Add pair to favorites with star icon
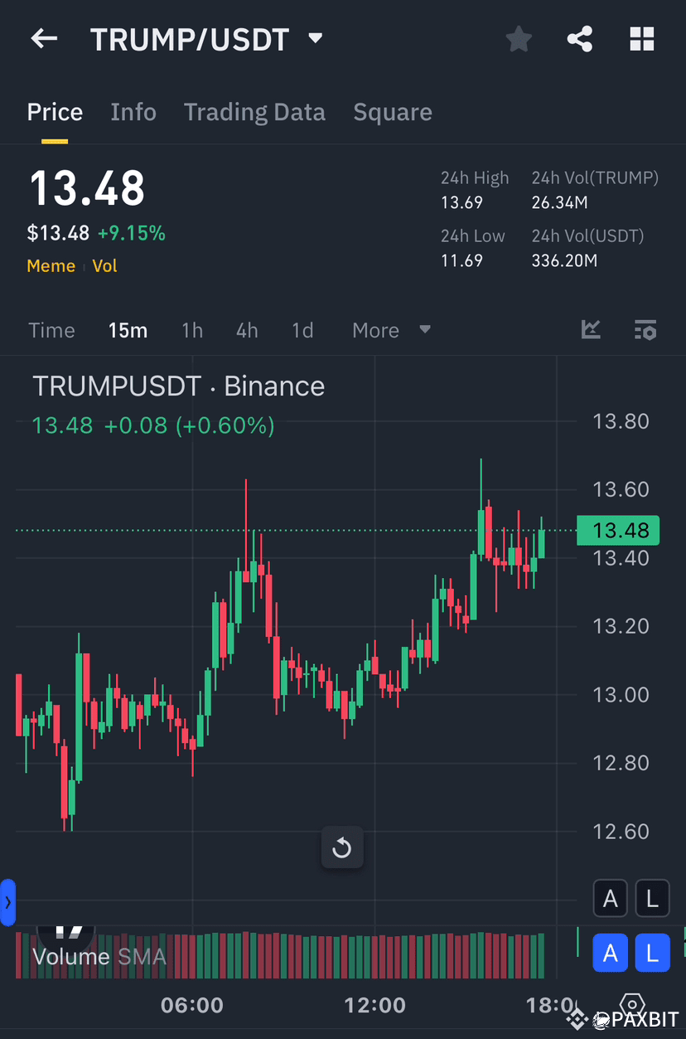This screenshot has width=686, height=1039. [519, 39]
